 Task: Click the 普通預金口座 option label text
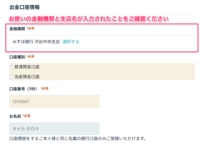click(27, 67)
